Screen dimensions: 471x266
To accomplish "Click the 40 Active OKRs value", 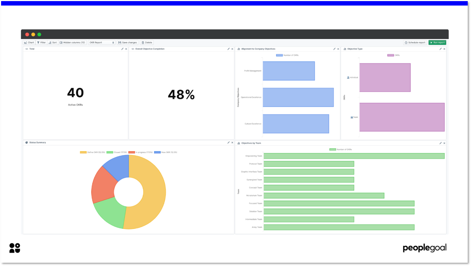I will pyautogui.click(x=75, y=93).
